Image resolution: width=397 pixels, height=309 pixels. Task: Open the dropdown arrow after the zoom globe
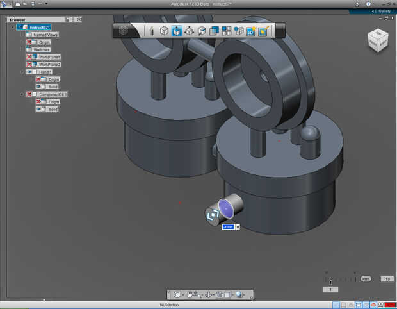click(244, 295)
